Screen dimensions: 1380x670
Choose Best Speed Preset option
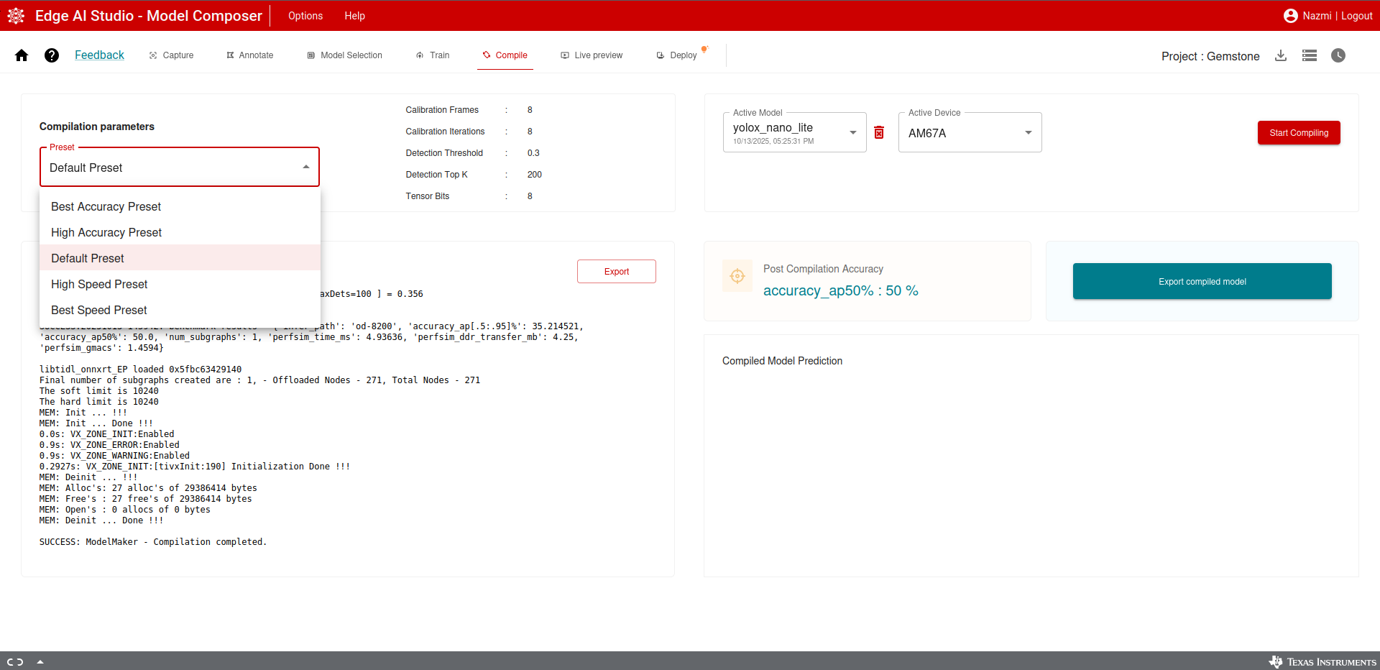click(x=180, y=310)
